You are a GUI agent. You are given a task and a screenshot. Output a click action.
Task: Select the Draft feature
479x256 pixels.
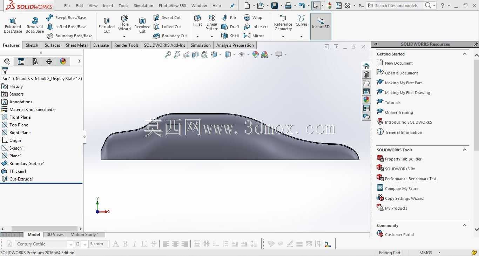(x=230, y=27)
